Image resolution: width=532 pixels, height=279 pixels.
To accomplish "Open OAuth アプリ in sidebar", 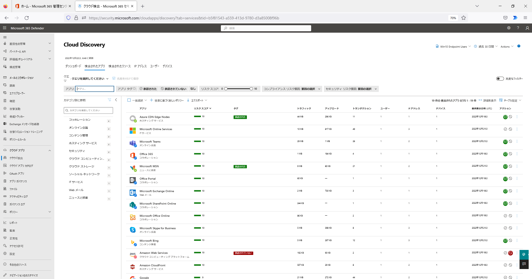I will click(17, 174).
